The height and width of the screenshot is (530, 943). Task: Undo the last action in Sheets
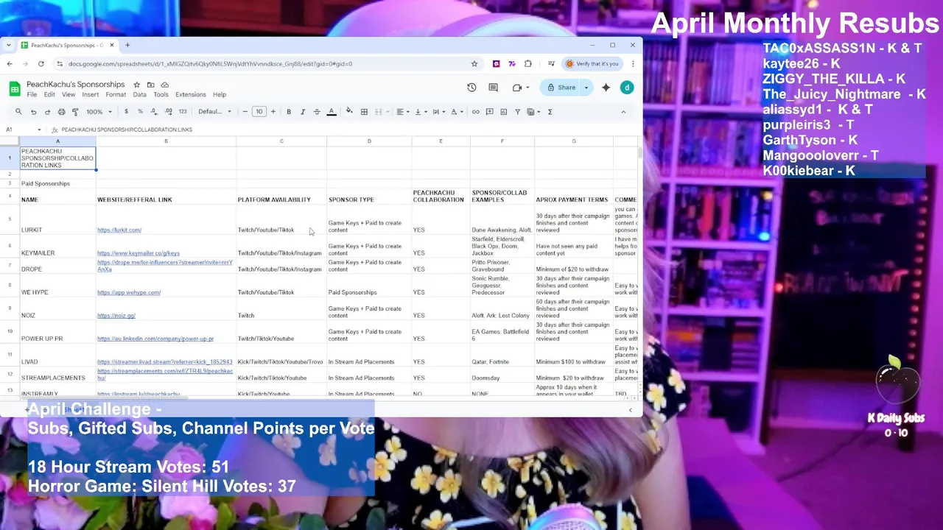33,112
